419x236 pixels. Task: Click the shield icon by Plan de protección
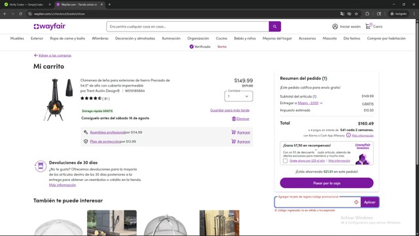click(86, 142)
